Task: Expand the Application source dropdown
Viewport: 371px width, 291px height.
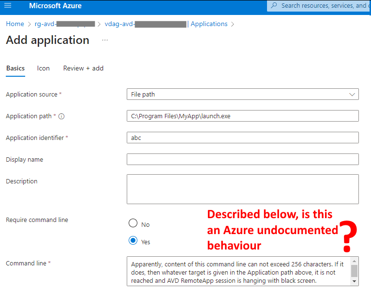Action: [x=242, y=94]
